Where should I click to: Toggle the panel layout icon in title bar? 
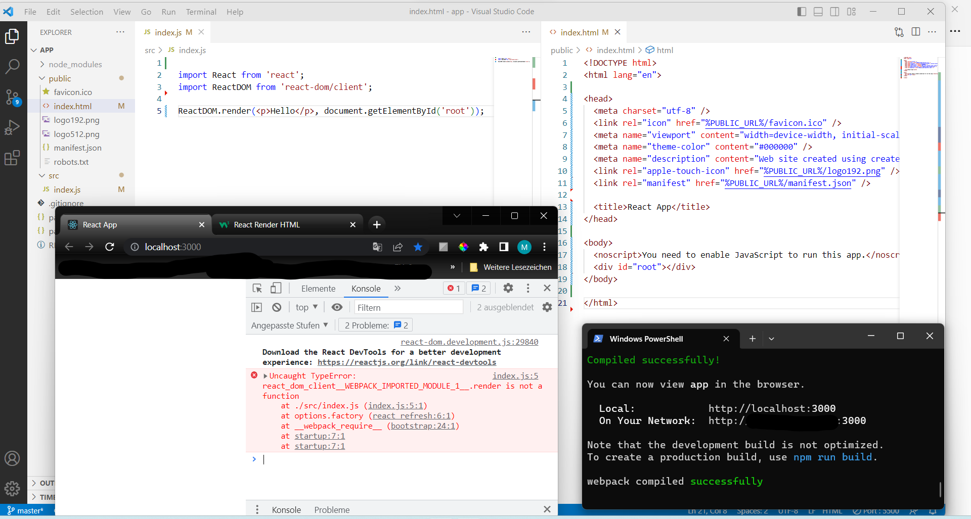coord(818,11)
